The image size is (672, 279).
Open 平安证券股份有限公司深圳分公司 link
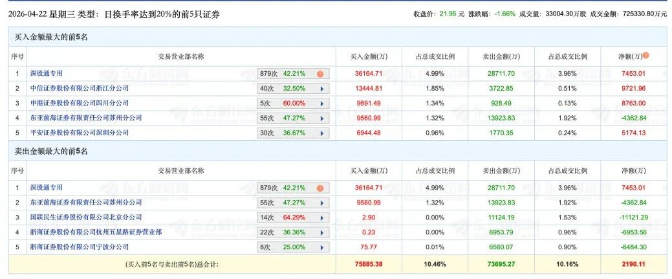click(80, 133)
